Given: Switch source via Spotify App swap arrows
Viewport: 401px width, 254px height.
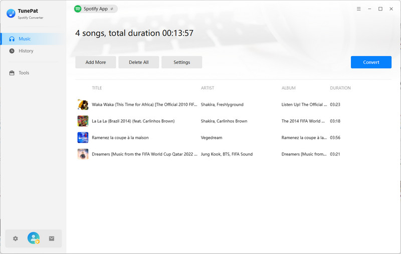Looking at the screenshot, I should tap(112, 9).
